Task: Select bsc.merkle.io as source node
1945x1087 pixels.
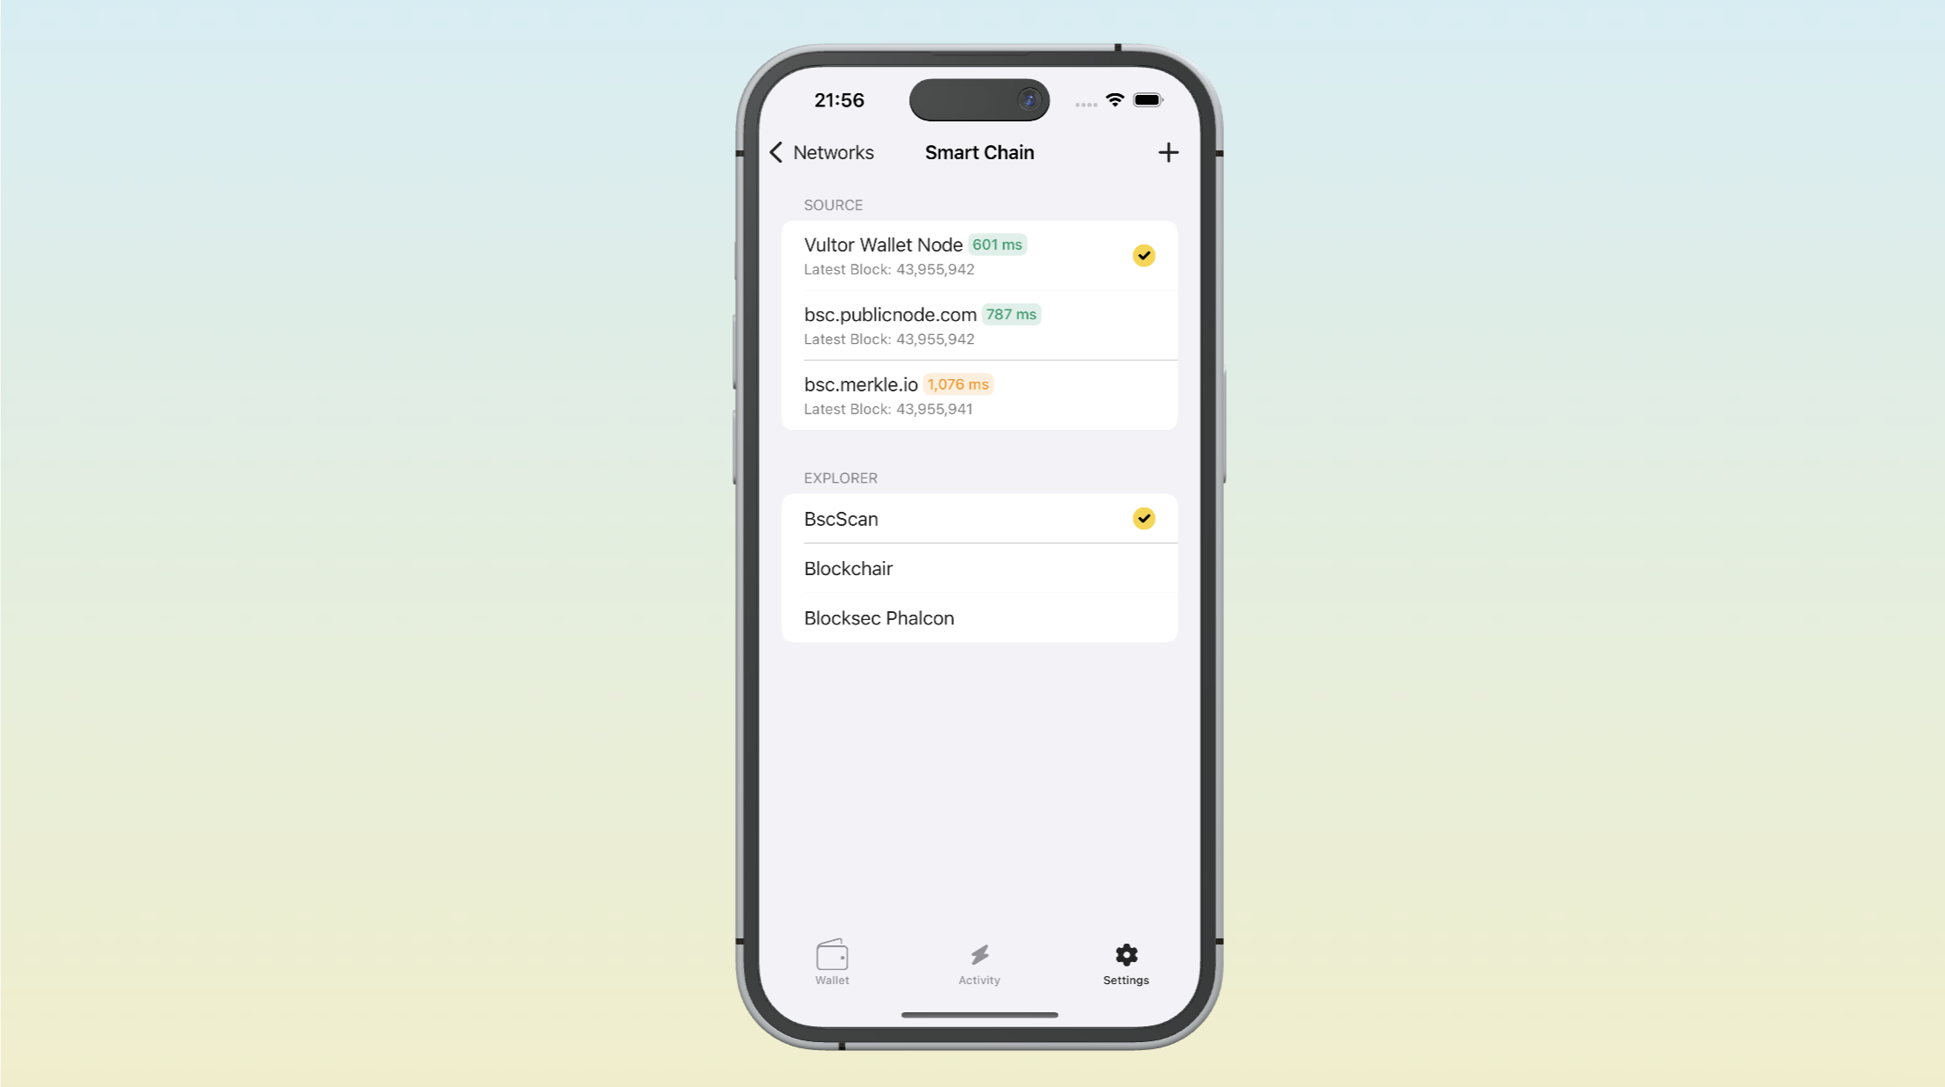Action: (x=980, y=395)
